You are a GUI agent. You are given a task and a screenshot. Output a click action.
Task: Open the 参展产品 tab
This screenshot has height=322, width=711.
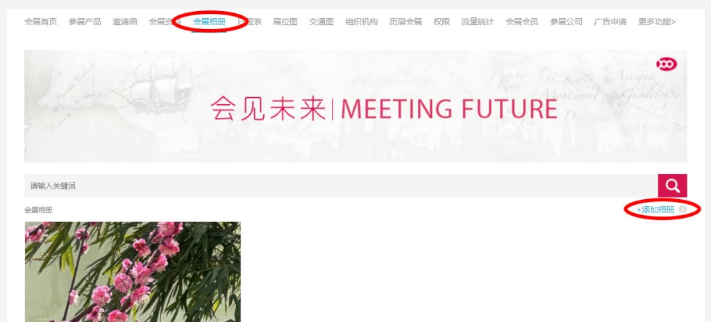tap(85, 22)
